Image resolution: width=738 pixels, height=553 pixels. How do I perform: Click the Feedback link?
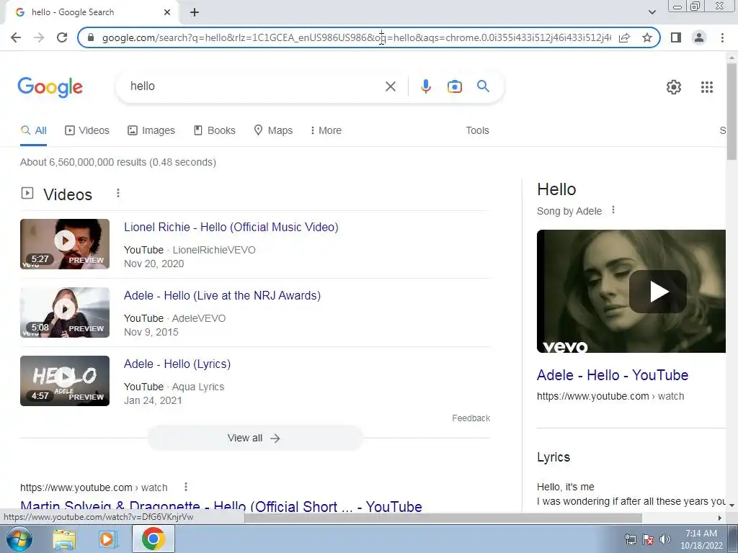coord(471,418)
